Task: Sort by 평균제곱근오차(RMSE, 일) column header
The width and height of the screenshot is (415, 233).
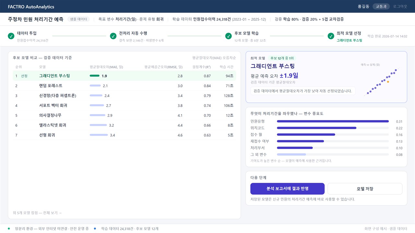Action: point(163,67)
